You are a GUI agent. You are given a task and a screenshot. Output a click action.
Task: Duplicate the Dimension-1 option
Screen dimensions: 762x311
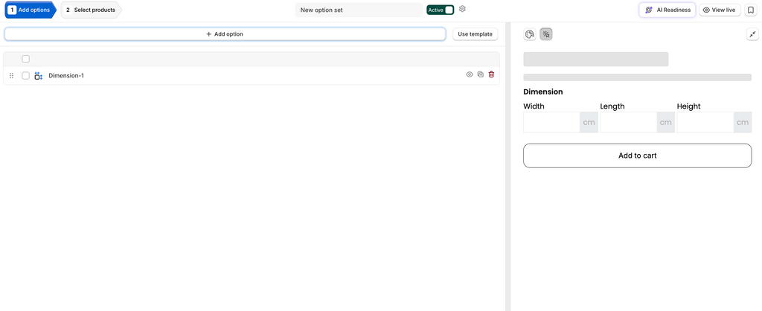[480, 75]
